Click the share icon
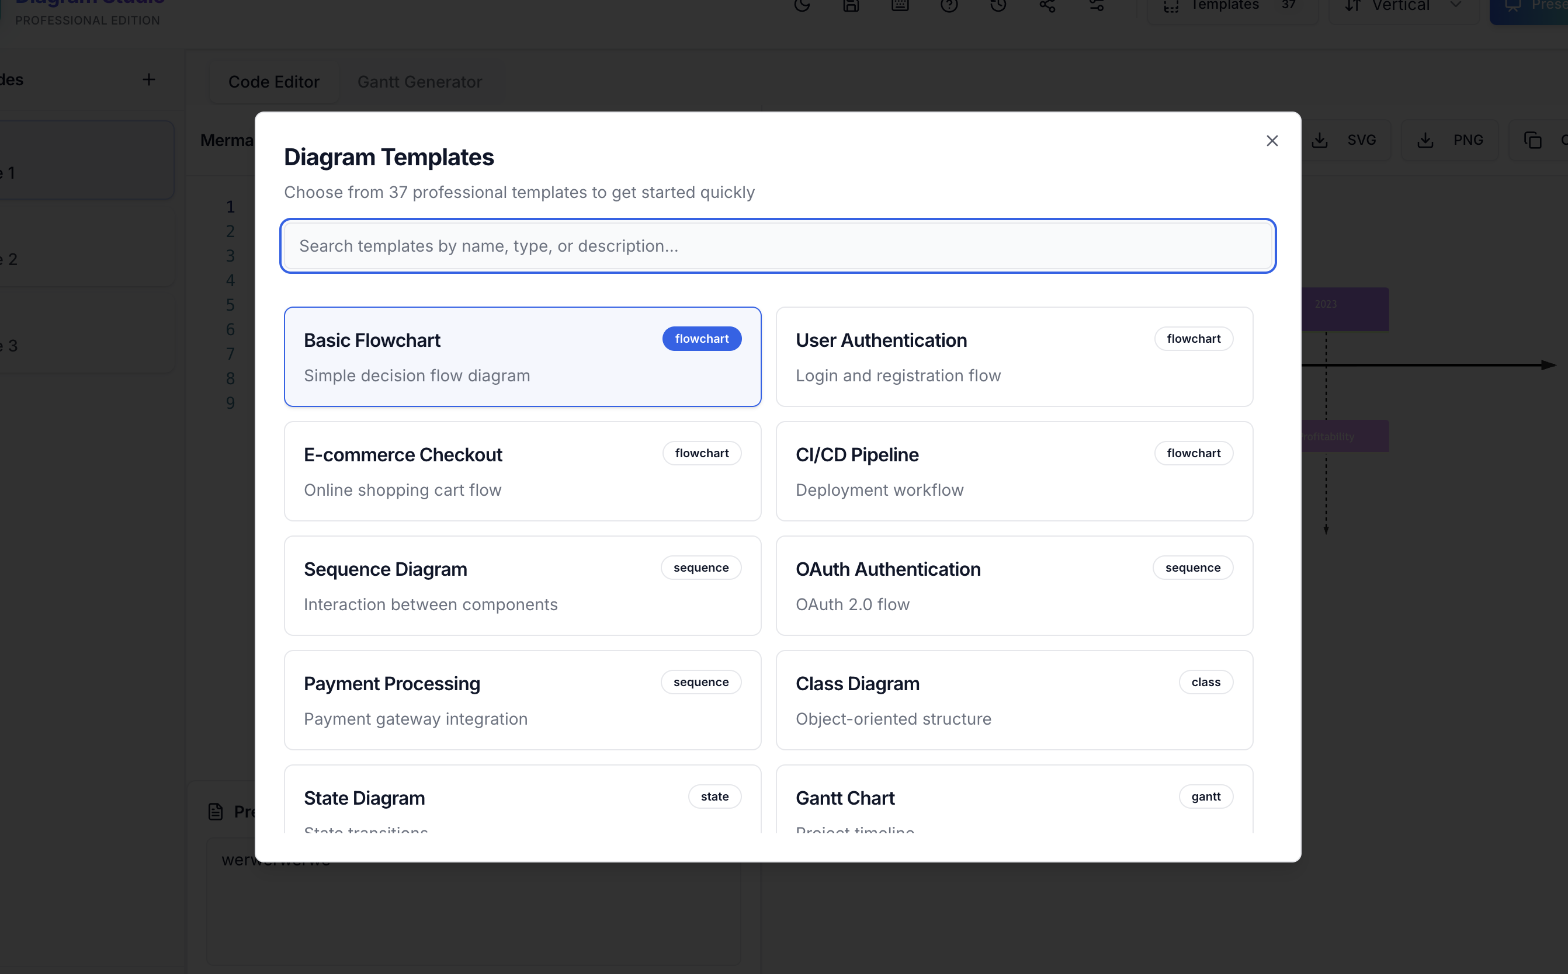Viewport: 1568px width, 974px height. 1047,5
